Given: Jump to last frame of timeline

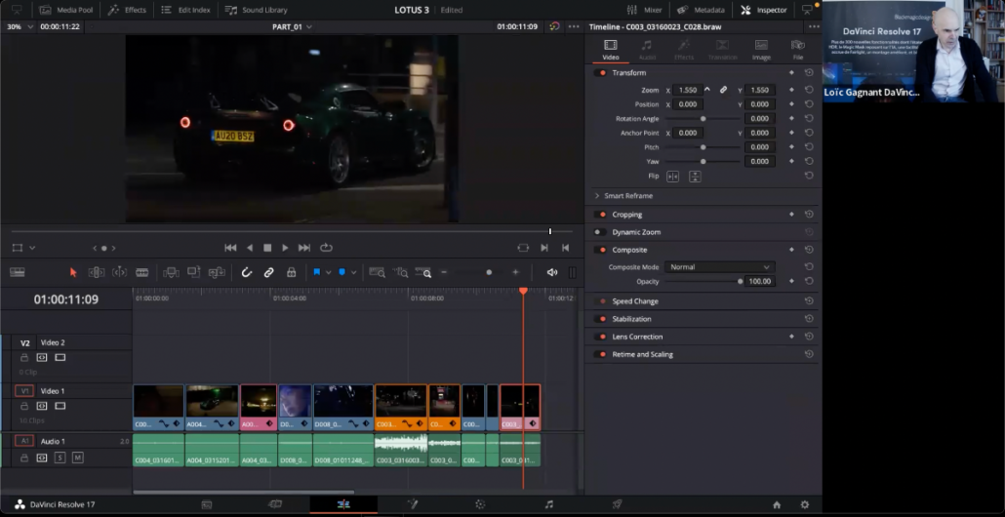Looking at the screenshot, I should [x=304, y=248].
